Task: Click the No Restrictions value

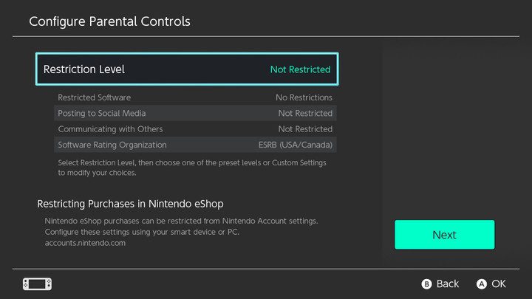Action: (x=304, y=97)
